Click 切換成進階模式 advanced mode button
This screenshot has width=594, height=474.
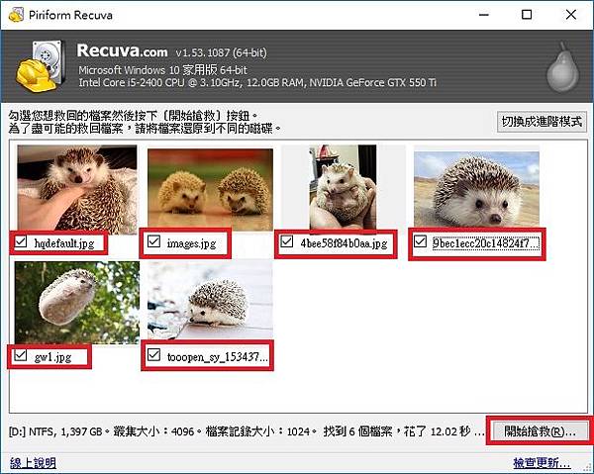coord(542,122)
